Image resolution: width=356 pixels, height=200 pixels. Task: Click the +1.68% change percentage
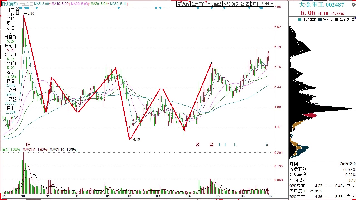click(x=337, y=14)
